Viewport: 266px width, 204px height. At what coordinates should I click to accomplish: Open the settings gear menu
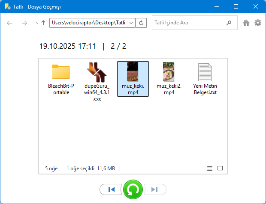(x=257, y=23)
